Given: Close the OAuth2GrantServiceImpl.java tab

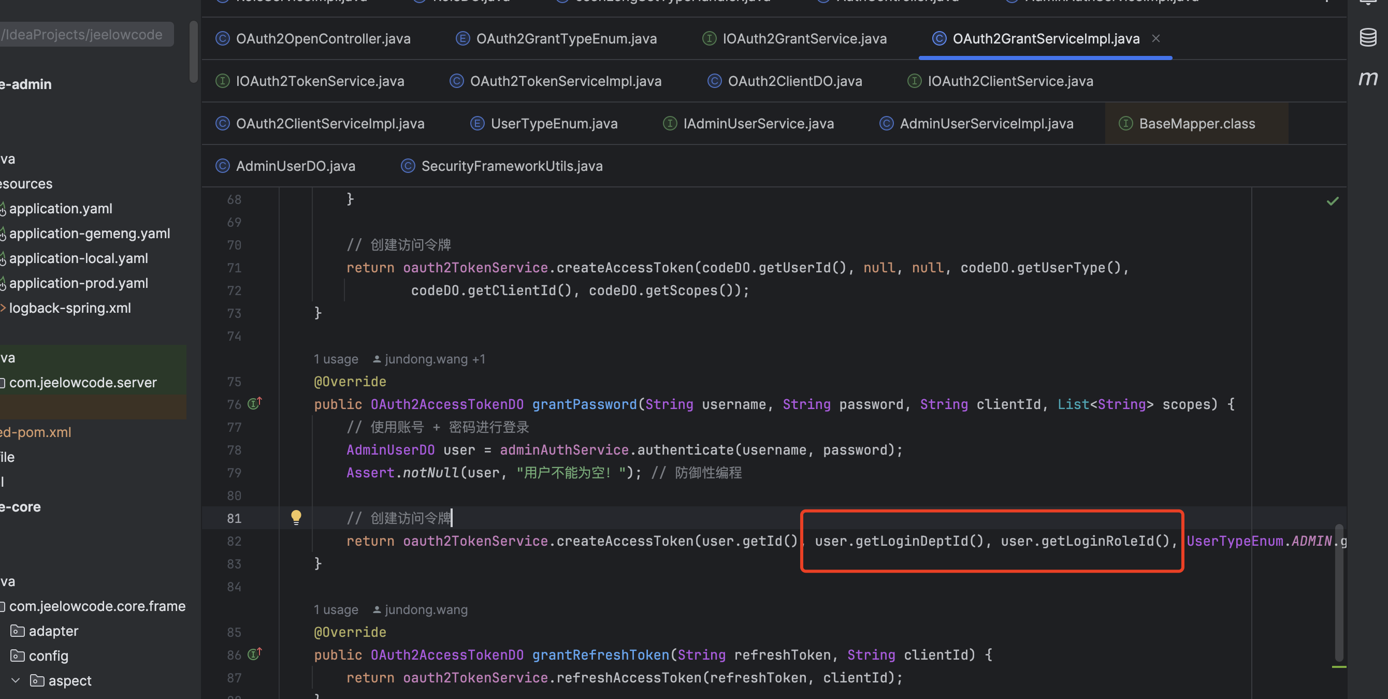Looking at the screenshot, I should click(x=1156, y=38).
